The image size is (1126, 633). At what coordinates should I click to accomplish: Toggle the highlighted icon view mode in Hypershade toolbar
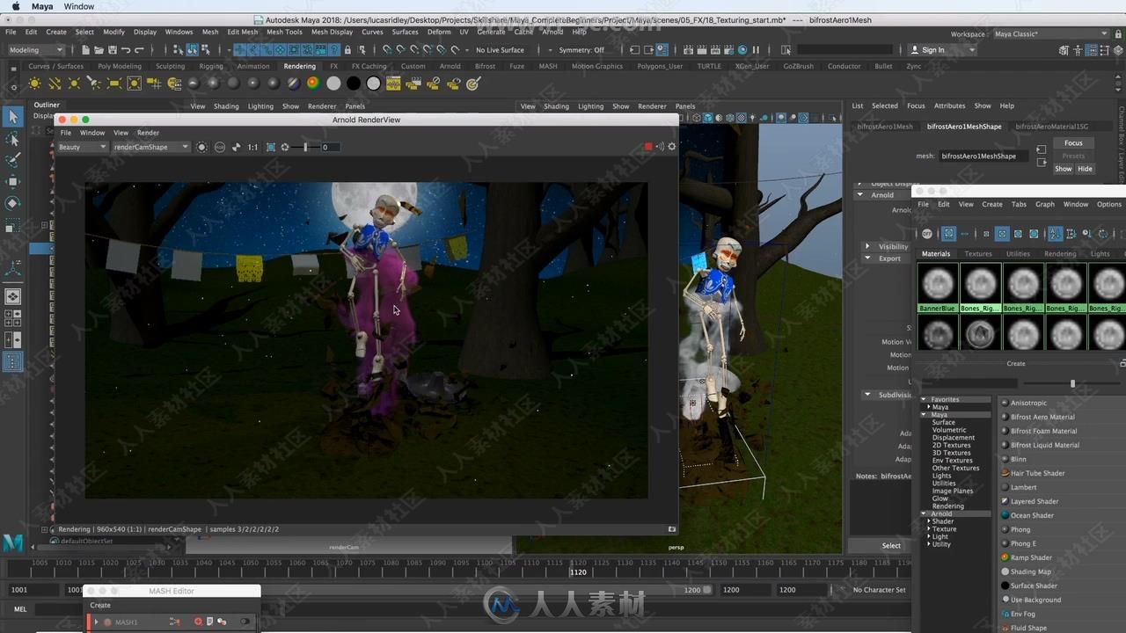pos(948,233)
